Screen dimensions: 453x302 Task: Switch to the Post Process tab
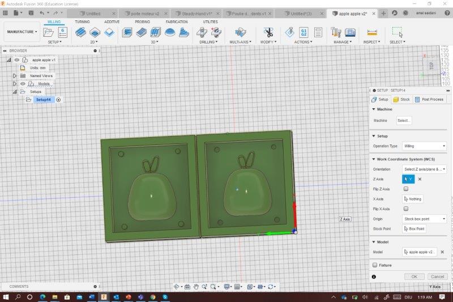click(429, 99)
